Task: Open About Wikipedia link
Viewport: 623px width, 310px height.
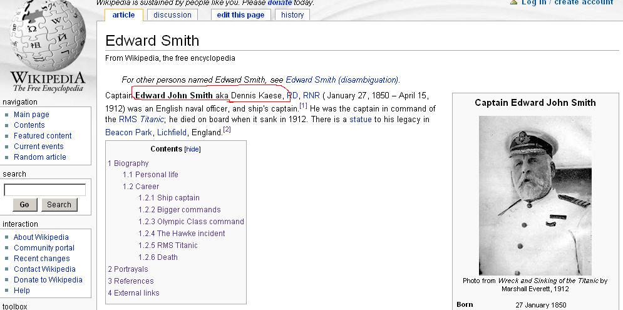Action: click(41, 237)
